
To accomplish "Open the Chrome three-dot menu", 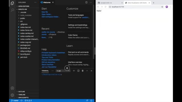I will tap(170, 7).
